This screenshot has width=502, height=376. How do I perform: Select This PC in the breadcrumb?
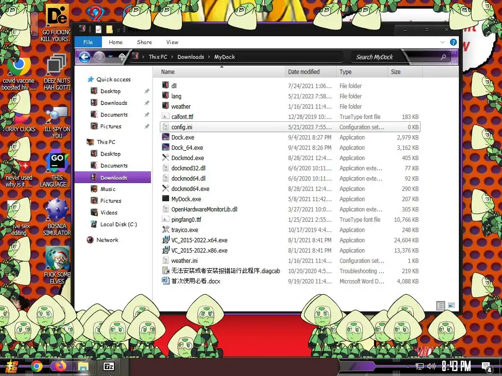tap(158, 57)
